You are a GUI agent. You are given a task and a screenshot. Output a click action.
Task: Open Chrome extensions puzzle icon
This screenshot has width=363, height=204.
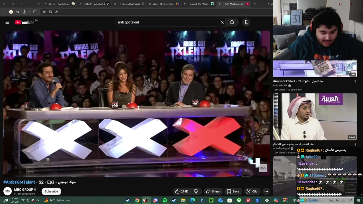(35, 12)
